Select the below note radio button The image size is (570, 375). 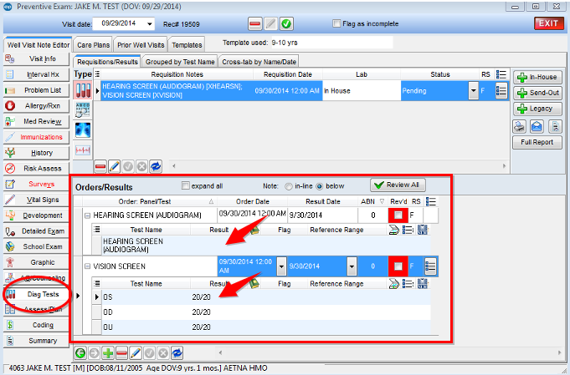320,186
